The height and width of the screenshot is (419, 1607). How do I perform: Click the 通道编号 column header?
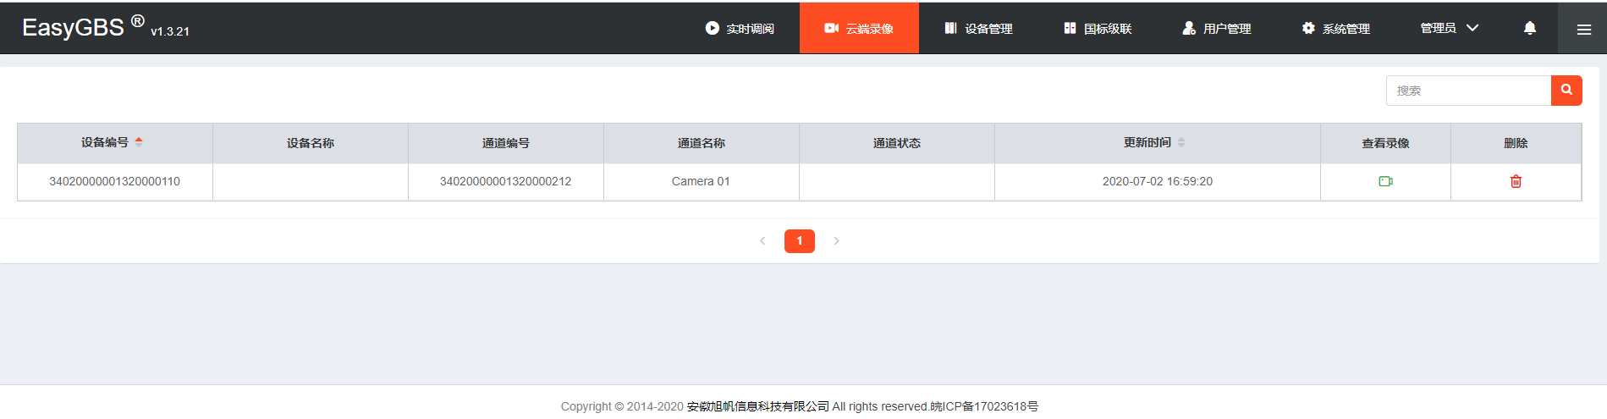506,143
